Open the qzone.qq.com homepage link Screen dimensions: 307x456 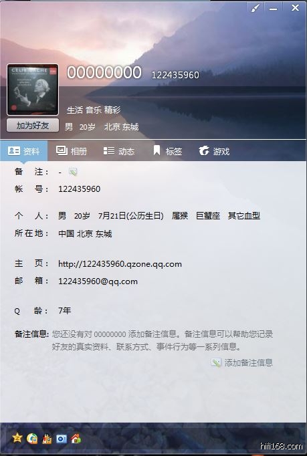[120, 264]
